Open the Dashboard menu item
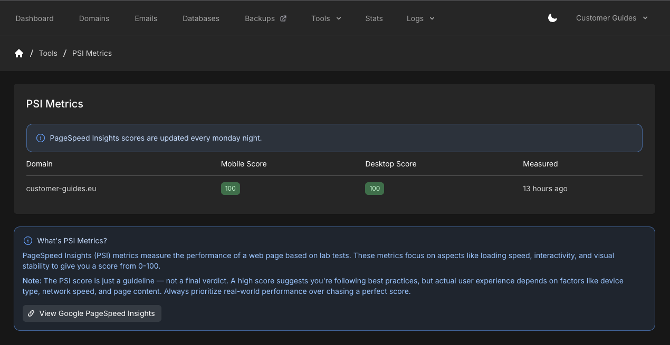This screenshot has height=345, width=670. [35, 18]
